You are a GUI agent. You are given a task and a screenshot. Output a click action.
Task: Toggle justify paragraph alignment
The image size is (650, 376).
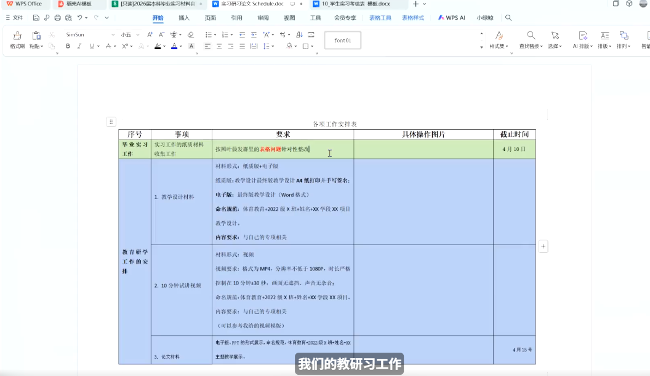242,46
